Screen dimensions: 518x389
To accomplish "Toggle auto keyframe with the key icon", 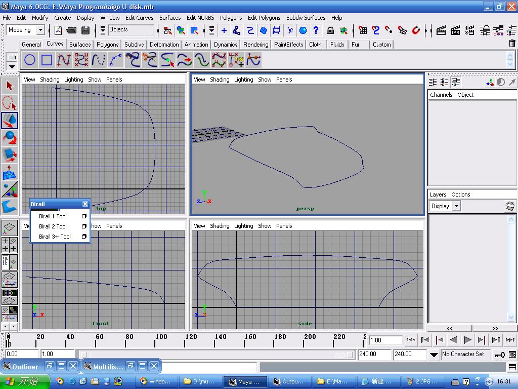I will click(x=499, y=355).
